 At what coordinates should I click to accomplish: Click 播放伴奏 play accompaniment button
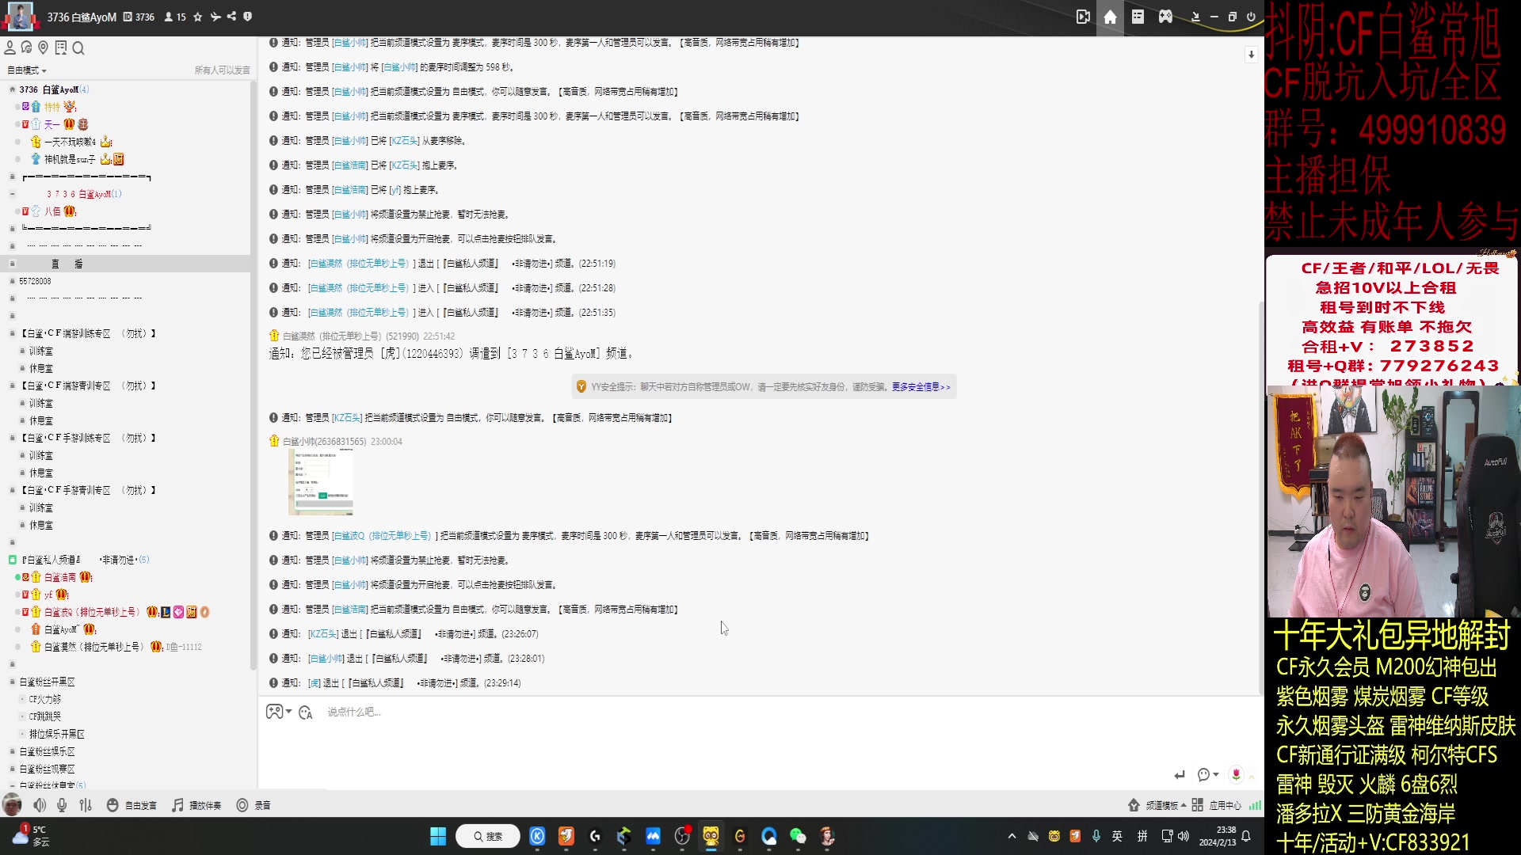[196, 805]
